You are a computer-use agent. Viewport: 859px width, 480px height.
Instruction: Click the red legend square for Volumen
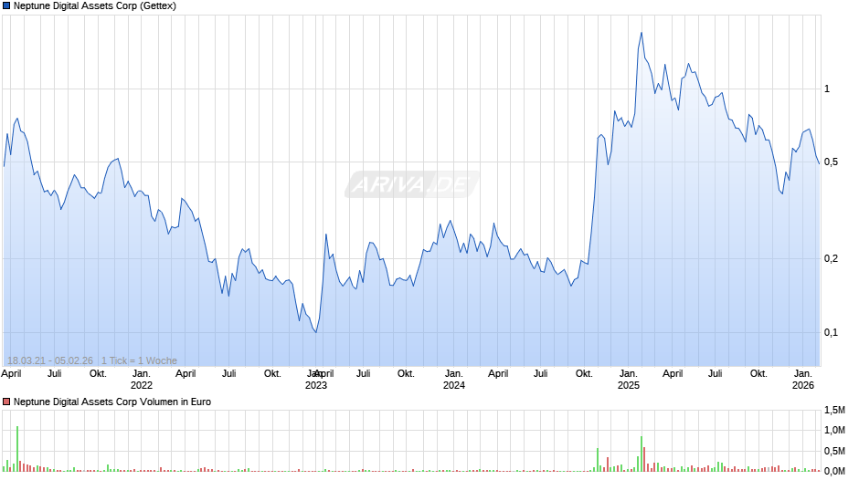[6, 402]
